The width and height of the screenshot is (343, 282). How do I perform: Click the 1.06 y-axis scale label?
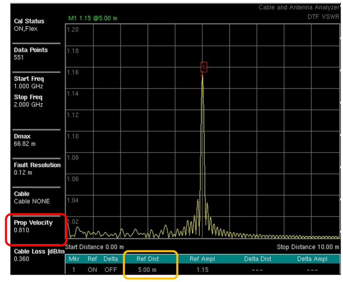pyautogui.click(x=73, y=179)
